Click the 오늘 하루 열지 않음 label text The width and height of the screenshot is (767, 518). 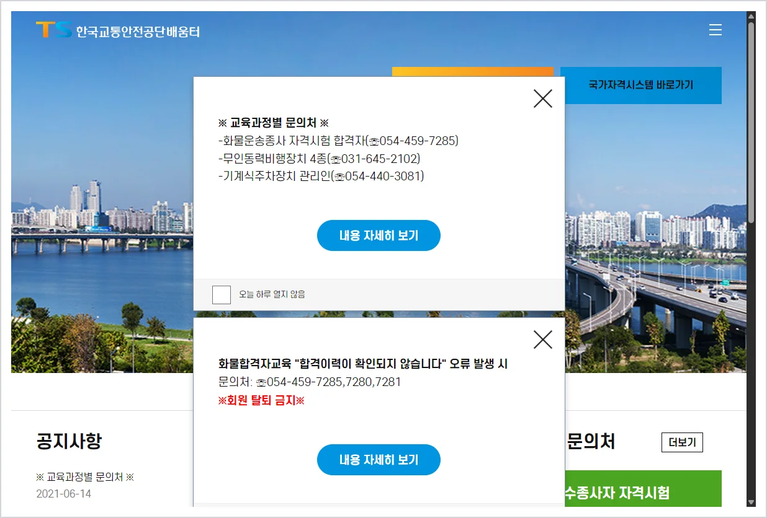(272, 295)
